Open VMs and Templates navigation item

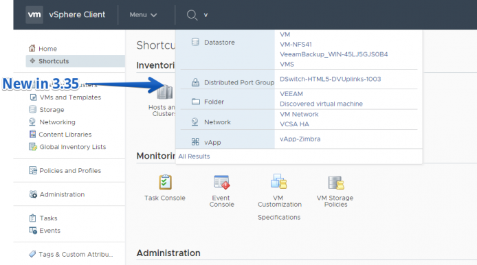(70, 97)
